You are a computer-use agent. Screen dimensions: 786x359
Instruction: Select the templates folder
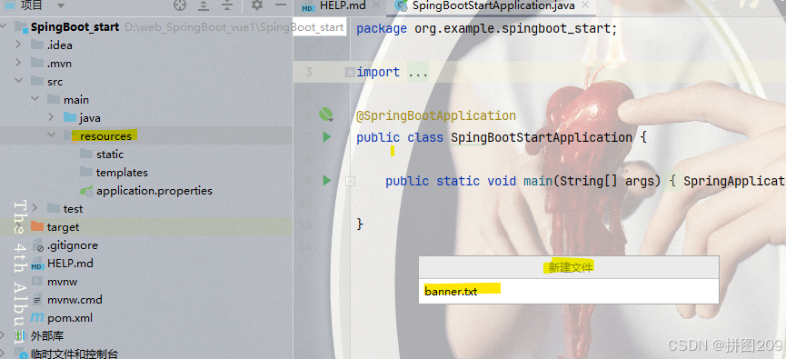coord(122,173)
